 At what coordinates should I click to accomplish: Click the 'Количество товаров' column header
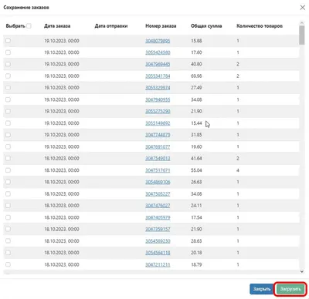click(260, 26)
